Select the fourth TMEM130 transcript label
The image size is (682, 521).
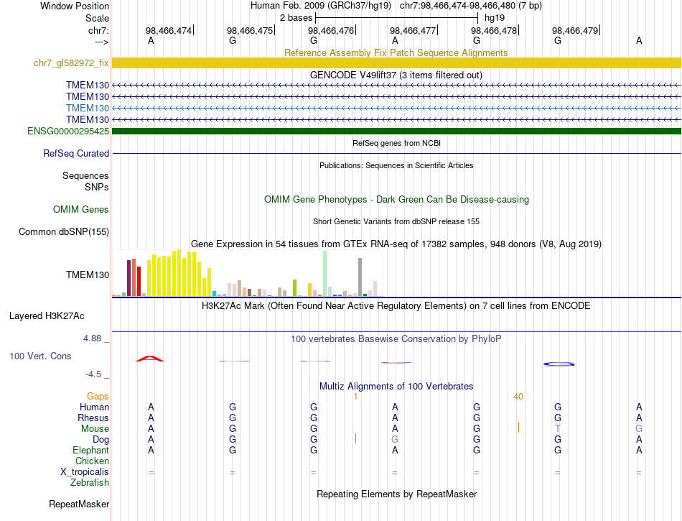(88, 119)
